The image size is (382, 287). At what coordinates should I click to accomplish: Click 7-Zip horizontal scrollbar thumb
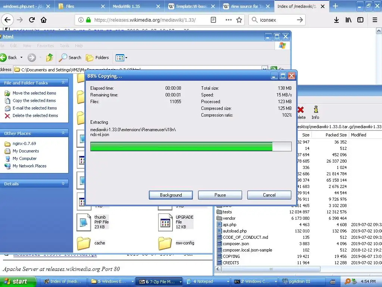pos(271,269)
